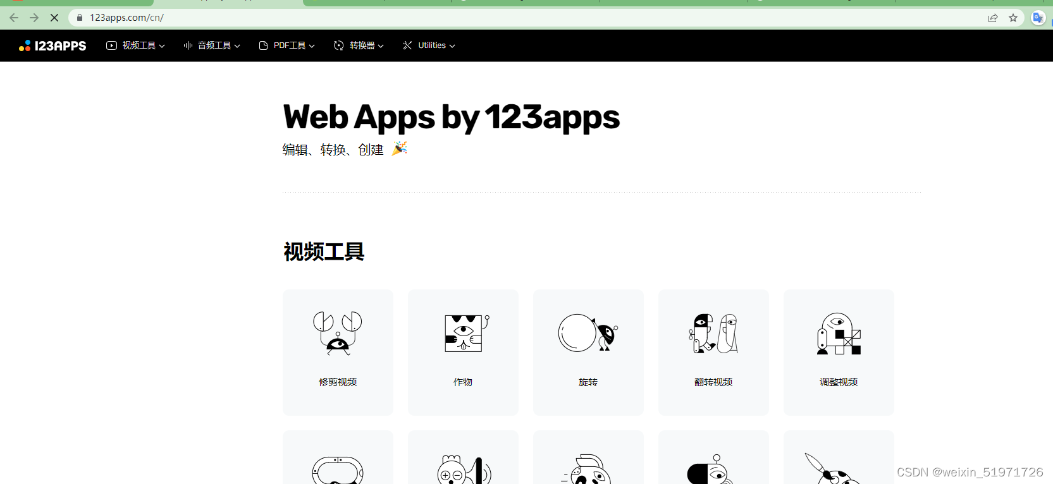The height and width of the screenshot is (484, 1053).
Task: Click the tools icon beside Utilities
Action: 407,45
